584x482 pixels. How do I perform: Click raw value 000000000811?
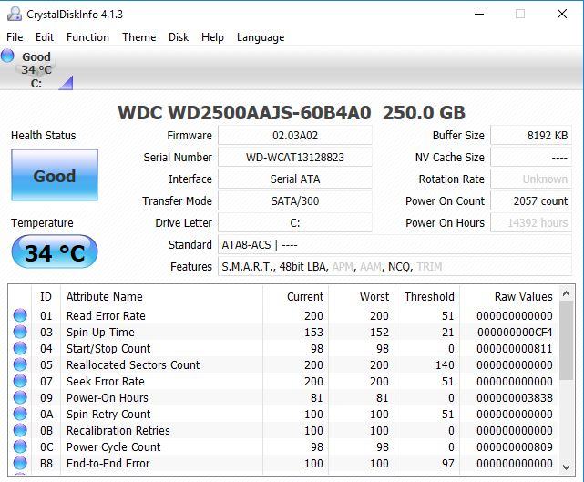click(x=515, y=348)
